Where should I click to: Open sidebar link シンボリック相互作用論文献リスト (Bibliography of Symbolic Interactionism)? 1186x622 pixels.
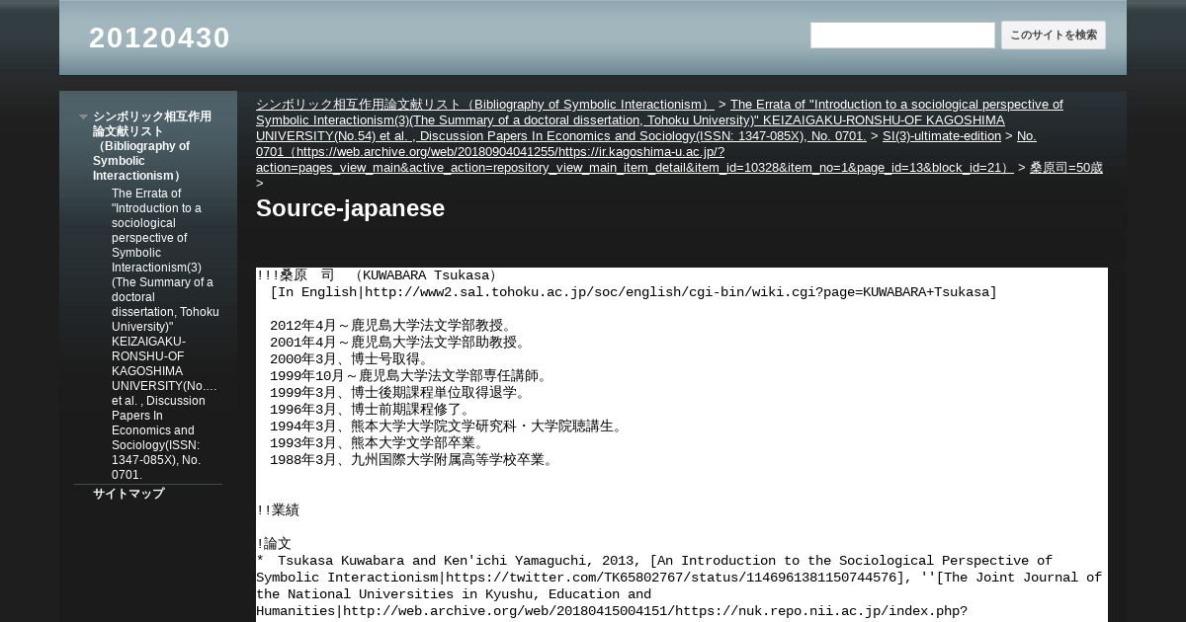pos(152,146)
